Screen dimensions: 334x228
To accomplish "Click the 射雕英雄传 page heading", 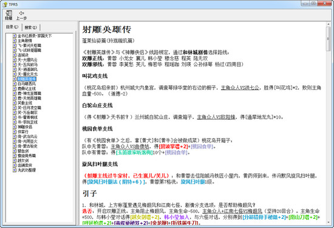I will (106, 29).
